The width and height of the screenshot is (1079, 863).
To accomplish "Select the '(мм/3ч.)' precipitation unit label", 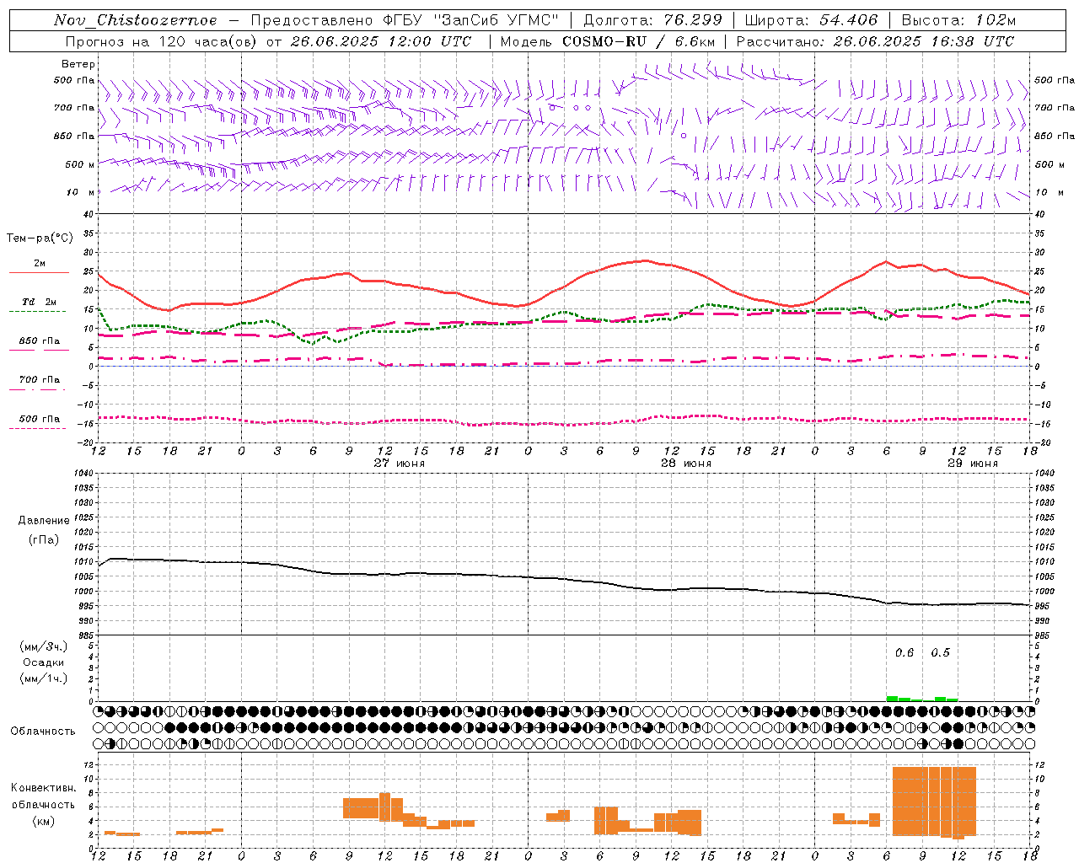I will point(44,646).
